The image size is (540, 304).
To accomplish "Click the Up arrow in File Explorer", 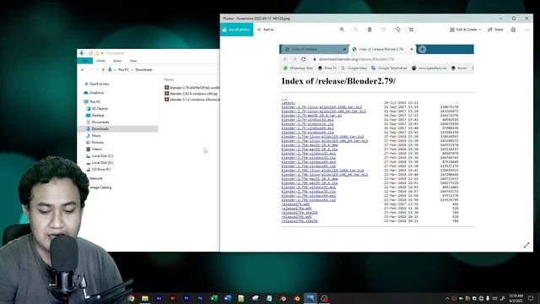I will point(103,69).
